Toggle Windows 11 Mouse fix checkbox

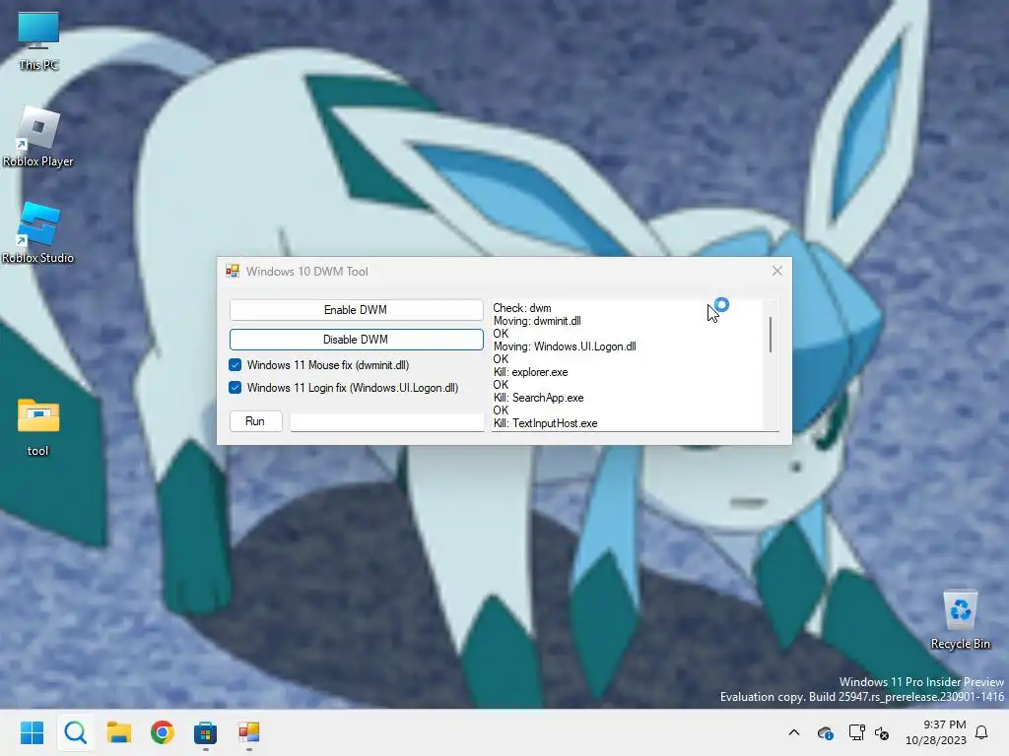pos(235,365)
